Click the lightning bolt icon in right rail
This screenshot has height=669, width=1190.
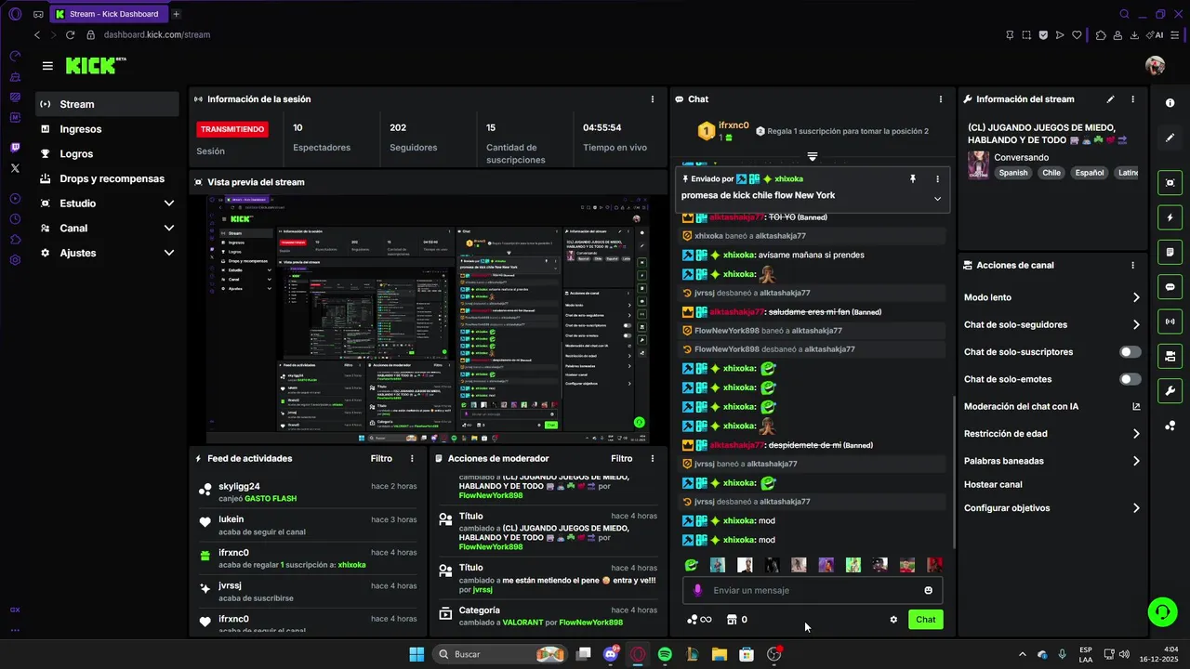pyautogui.click(x=1170, y=217)
